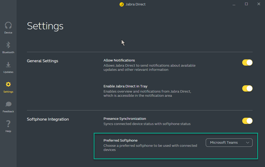This screenshot has height=167, width=265.
Task: Close the Jabra Direct window
Action: click(259, 4)
